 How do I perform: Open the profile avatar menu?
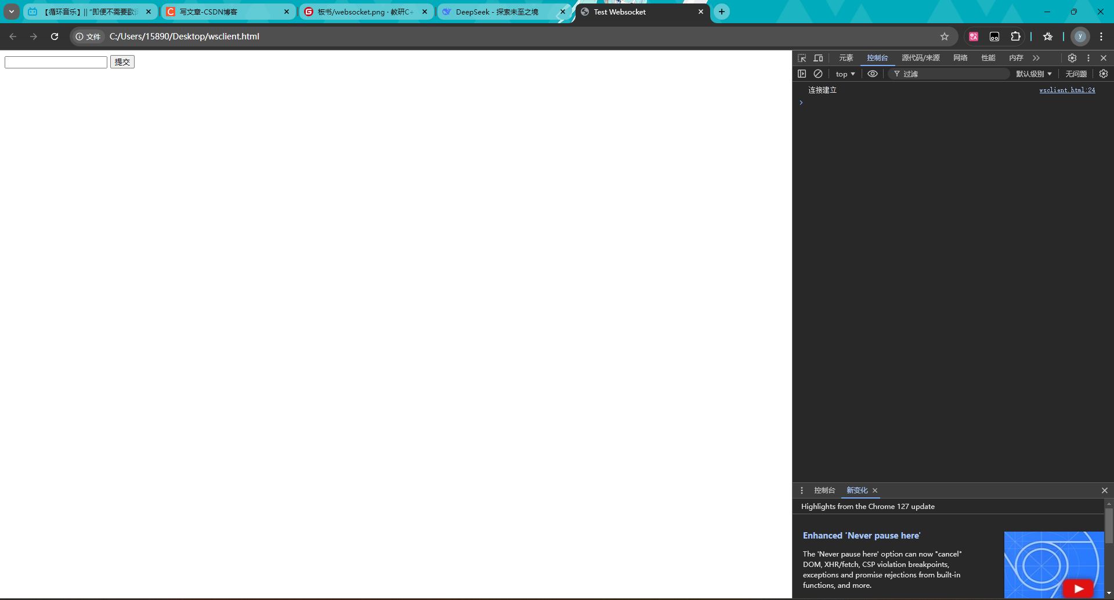[x=1080, y=37]
